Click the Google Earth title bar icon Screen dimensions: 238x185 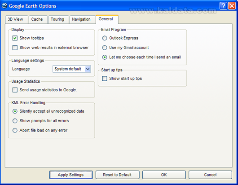click(x=4, y=6)
